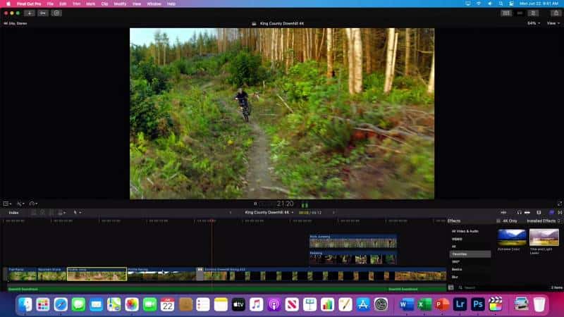Click the transition between storyline clips
This screenshot has height=317, width=564.
200,274
